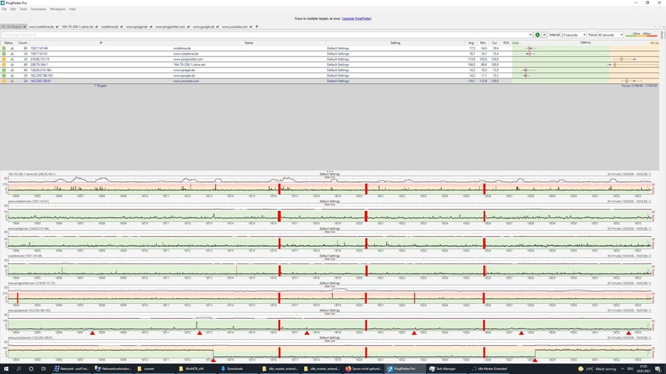This screenshot has height=374, width=666.
Task: Sort by the Count column header
Action: pyautogui.click(x=23, y=43)
